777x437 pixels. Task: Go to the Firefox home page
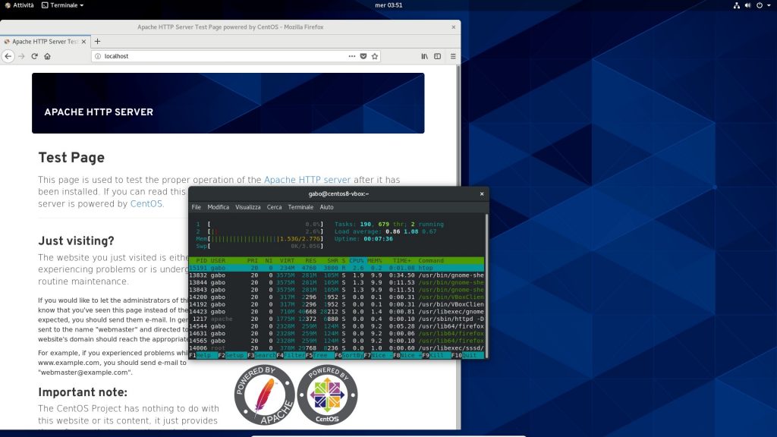tap(48, 56)
